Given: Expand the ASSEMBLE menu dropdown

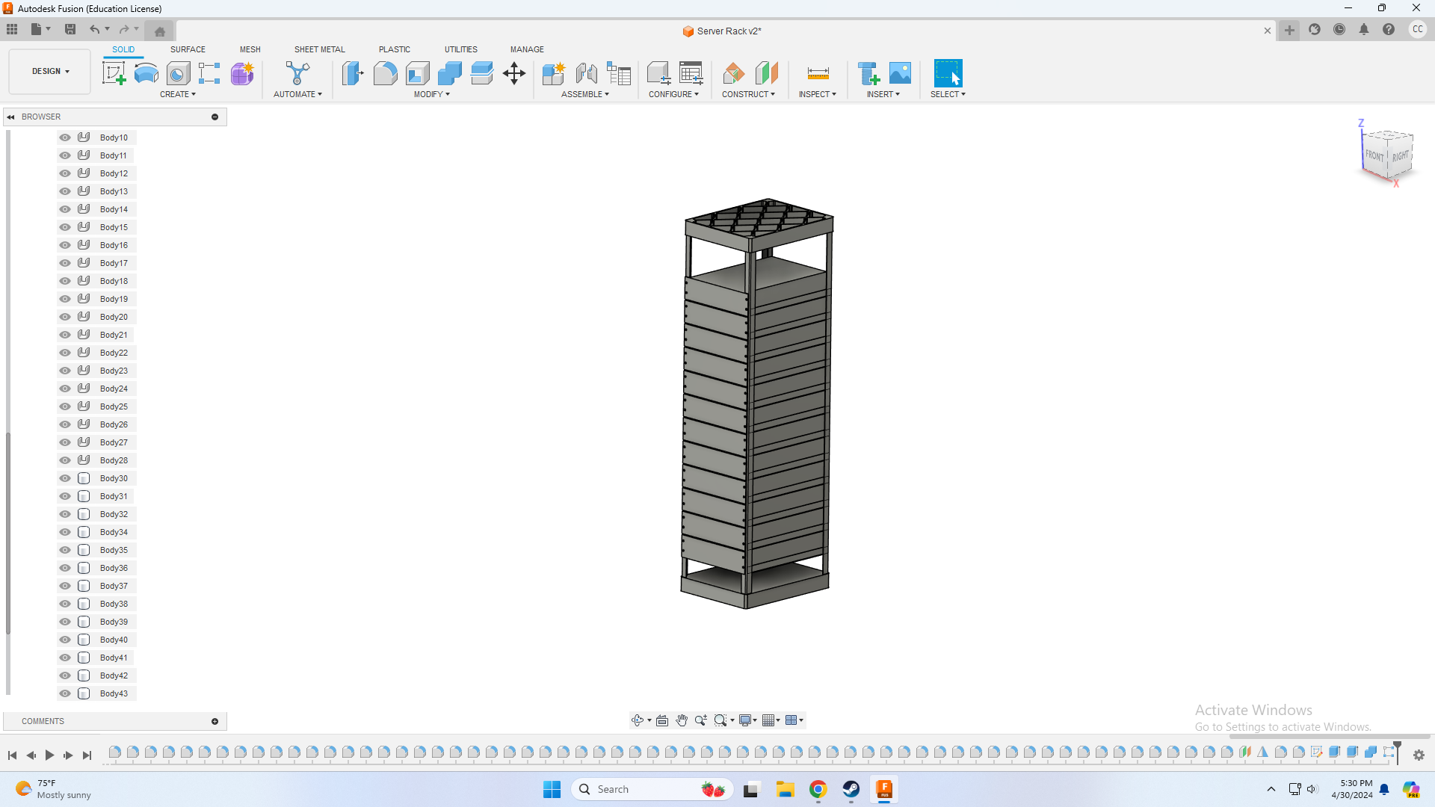Looking at the screenshot, I should 585,94.
